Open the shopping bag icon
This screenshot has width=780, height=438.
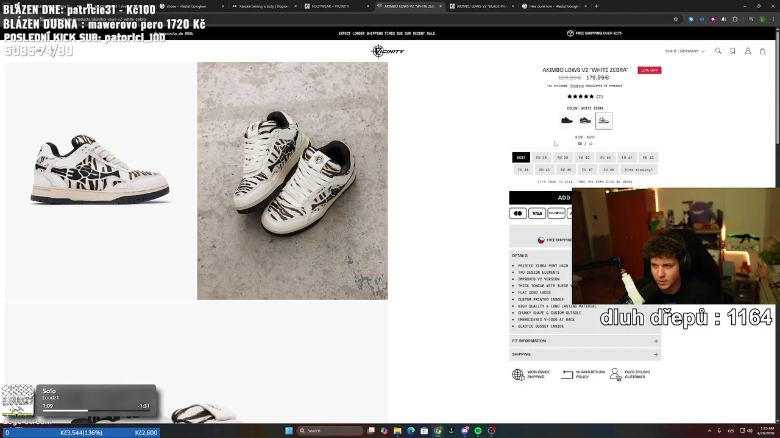pos(762,51)
